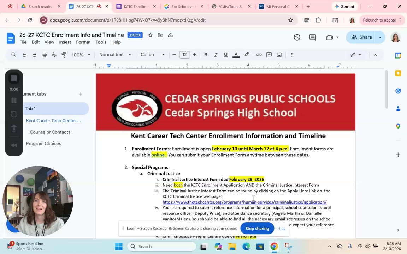Open Google Calendar side panel
Viewport: 407px width, 254px height.
[x=398, y=55]
